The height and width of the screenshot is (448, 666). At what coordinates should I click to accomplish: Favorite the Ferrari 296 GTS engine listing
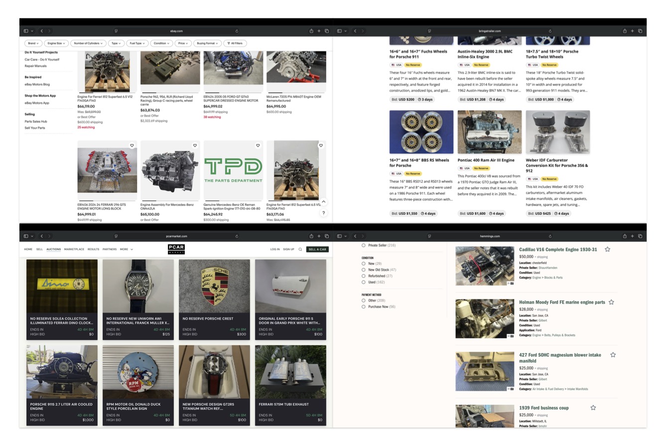[132, 146]
